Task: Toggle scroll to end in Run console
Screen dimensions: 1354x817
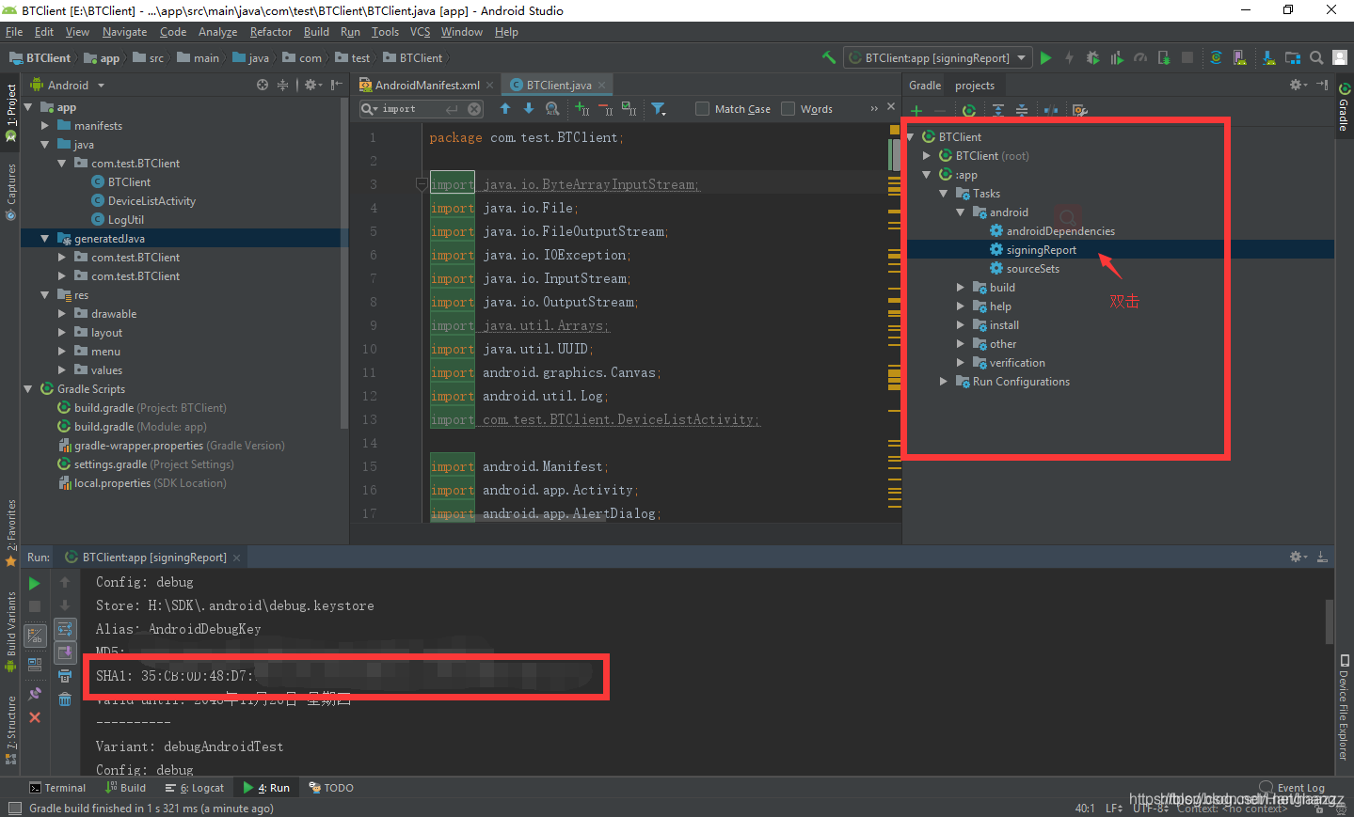Action: click(65, 652)
